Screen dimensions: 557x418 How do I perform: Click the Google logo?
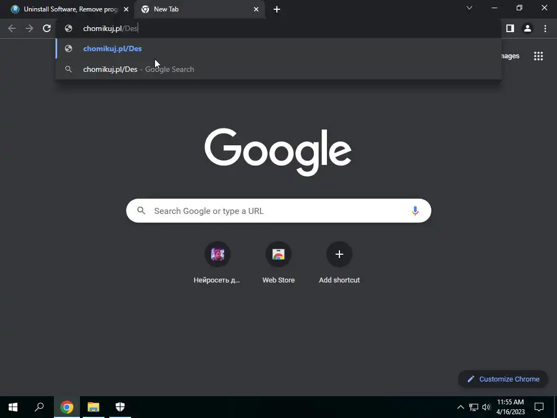[278, 152]
